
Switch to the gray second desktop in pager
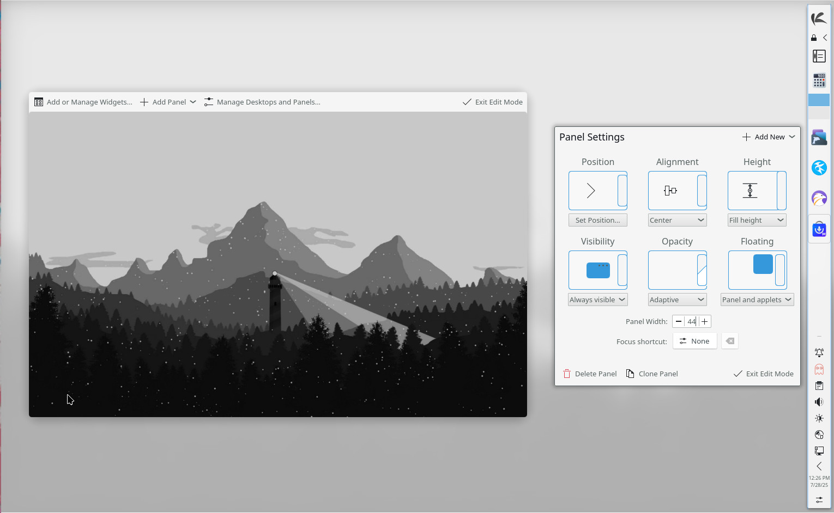click(x=819, y=113)
